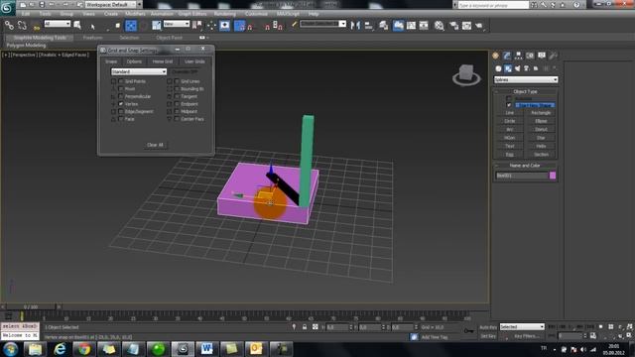
Task: Select the Lights category in Create panel
Action: pyautogui.click(x=517, y=68)
